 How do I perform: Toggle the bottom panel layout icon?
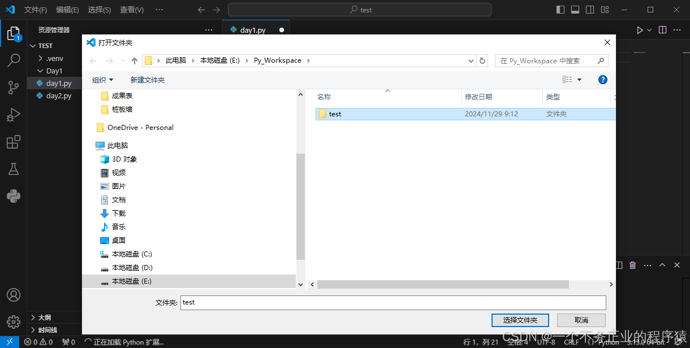coord(575,10)
